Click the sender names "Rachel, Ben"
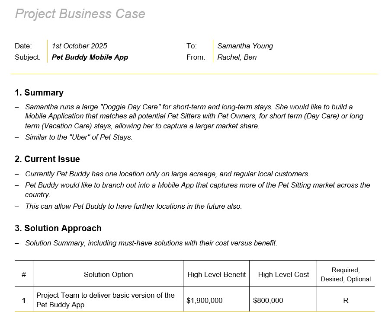The width and height of the screenshot is (385, 312). click(237, 57)
